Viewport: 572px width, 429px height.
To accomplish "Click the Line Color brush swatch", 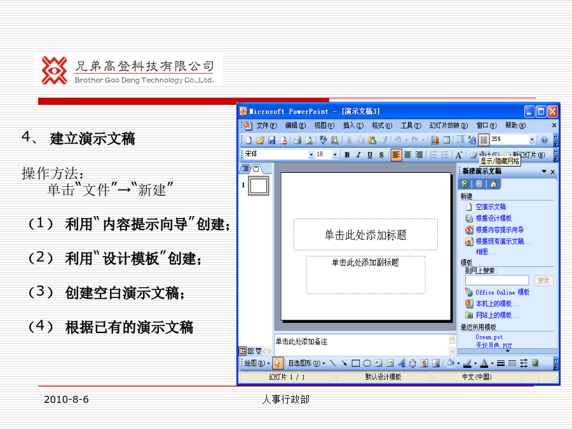I will [x=468, y=364].
